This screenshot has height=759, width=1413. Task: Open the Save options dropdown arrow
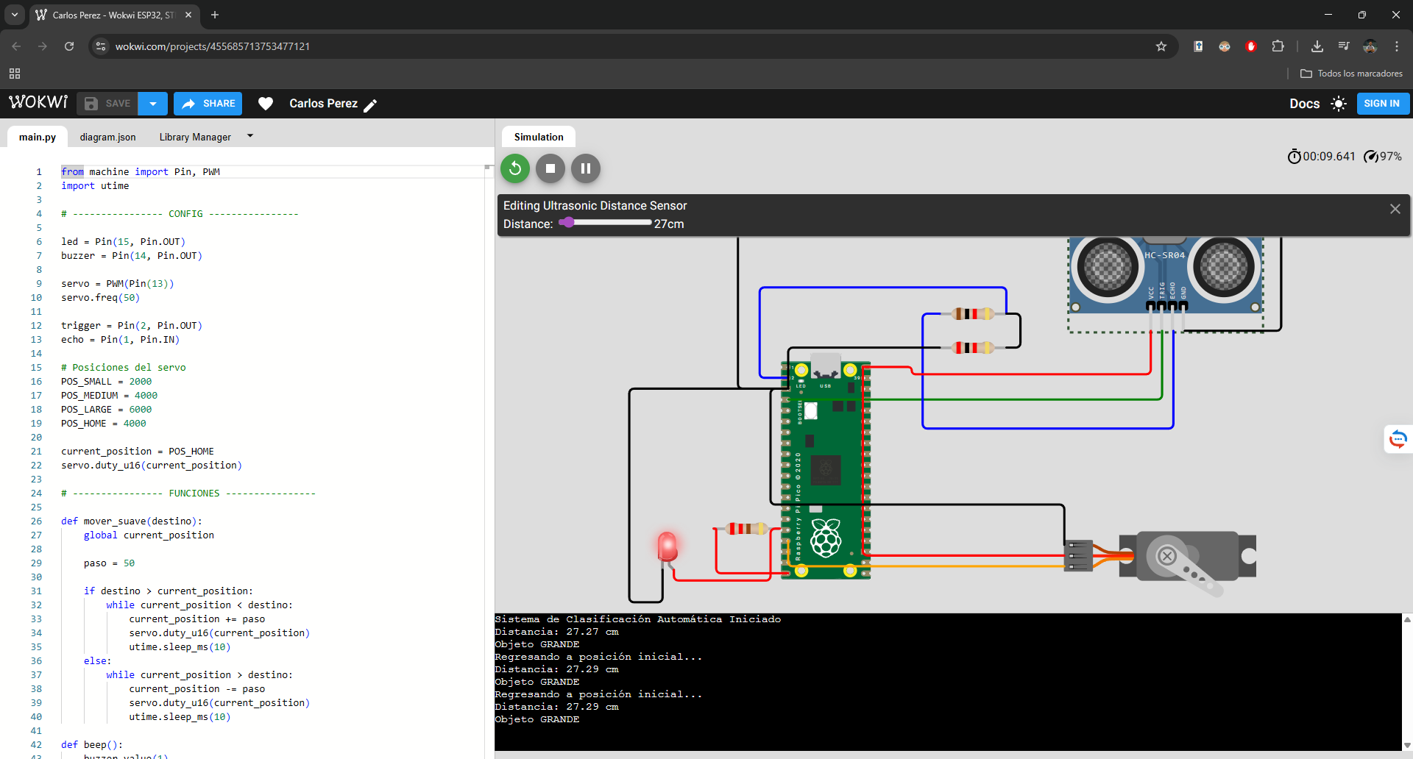click(x=152, y=104)
